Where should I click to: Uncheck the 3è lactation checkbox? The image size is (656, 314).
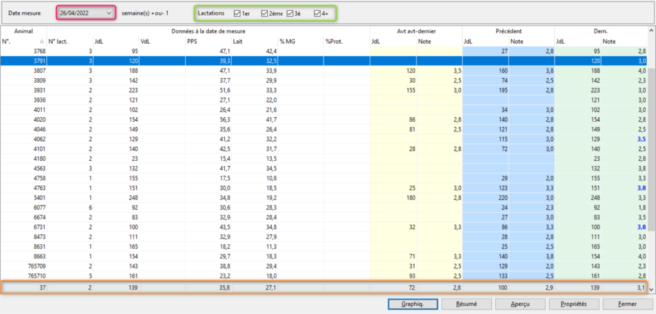pos(291,13)
